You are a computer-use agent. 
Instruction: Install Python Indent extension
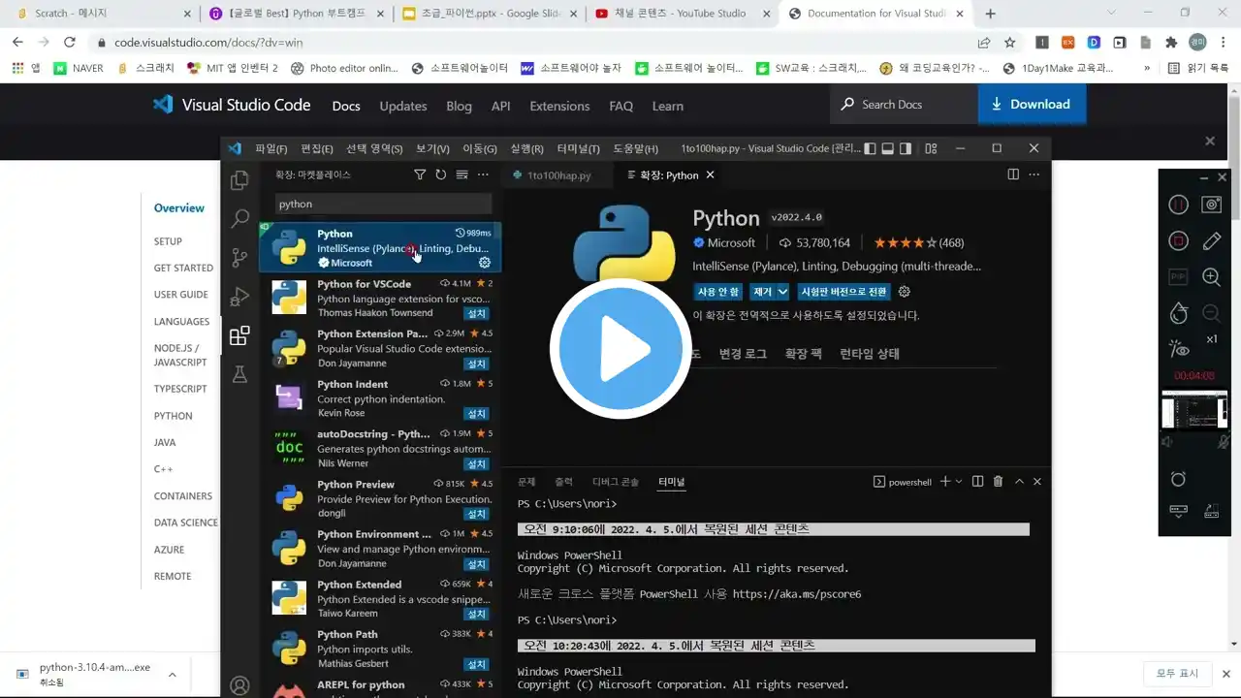tap(477, 414)
